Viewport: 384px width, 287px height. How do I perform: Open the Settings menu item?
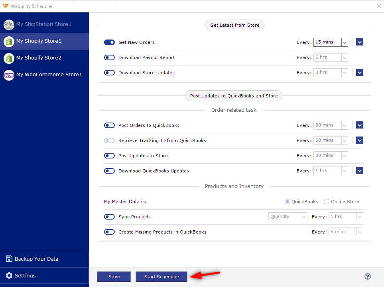[44, 276]
